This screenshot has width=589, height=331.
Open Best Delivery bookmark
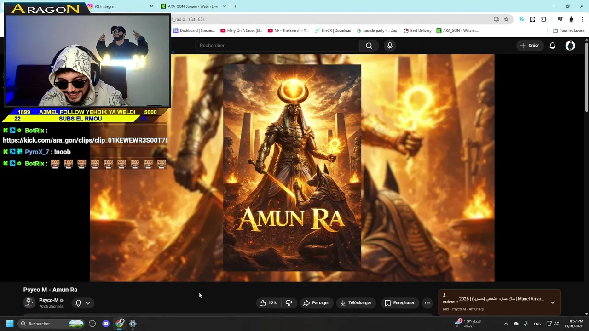tap(417, 31)
